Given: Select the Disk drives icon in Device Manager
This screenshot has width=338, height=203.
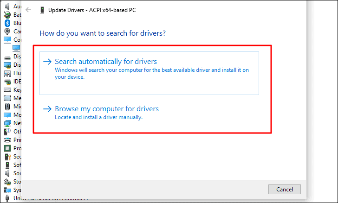Looking at the screenshot, I should pos(7,57).
